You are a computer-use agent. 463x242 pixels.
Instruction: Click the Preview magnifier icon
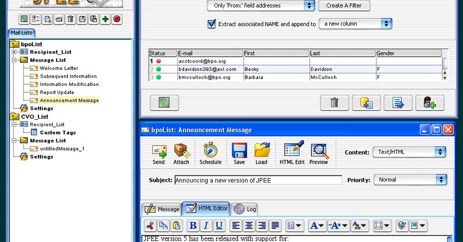319,154
